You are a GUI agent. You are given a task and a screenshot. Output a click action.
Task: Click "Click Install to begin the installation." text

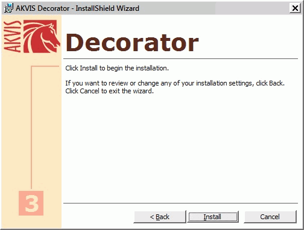point(117,68)
